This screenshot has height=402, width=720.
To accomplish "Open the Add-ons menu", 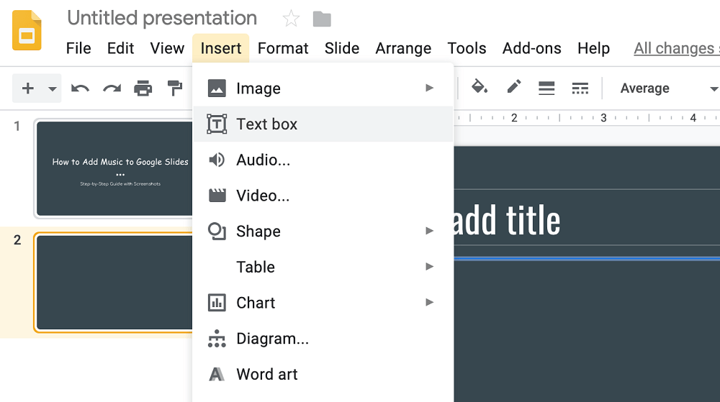I will 532,48.
